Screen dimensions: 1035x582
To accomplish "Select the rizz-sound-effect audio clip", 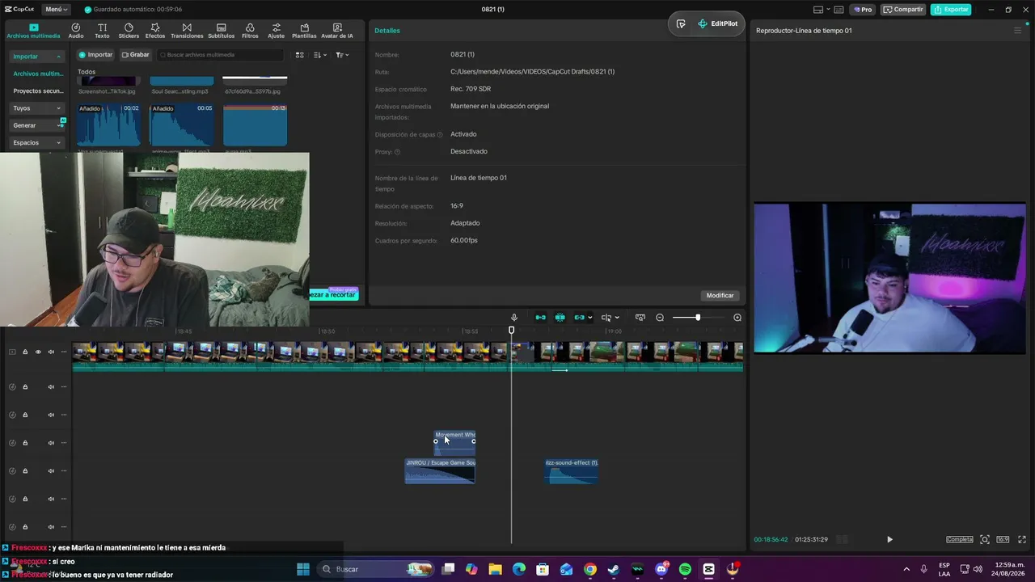I will [x=572, y=471].
